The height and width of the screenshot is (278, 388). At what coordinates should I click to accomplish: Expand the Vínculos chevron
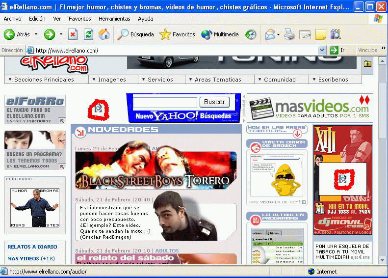click(x=383, y=48)
